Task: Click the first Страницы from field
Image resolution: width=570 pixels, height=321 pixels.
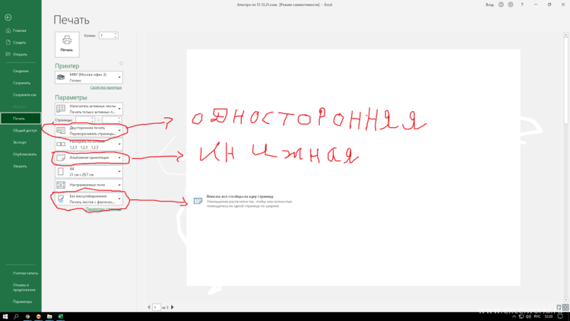Action: coord(84,119)
